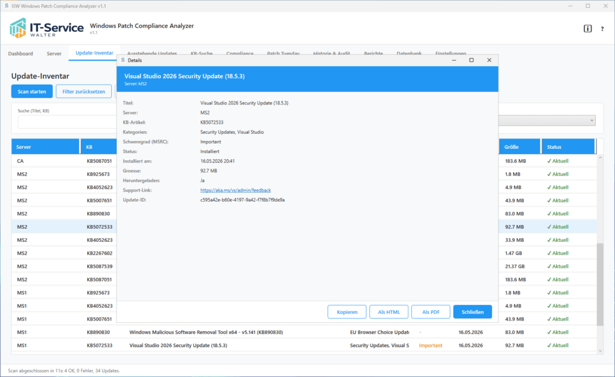Click the scrollbar up arrow
This screenshot has width=615, height=377.
click(x=600, y=157)
